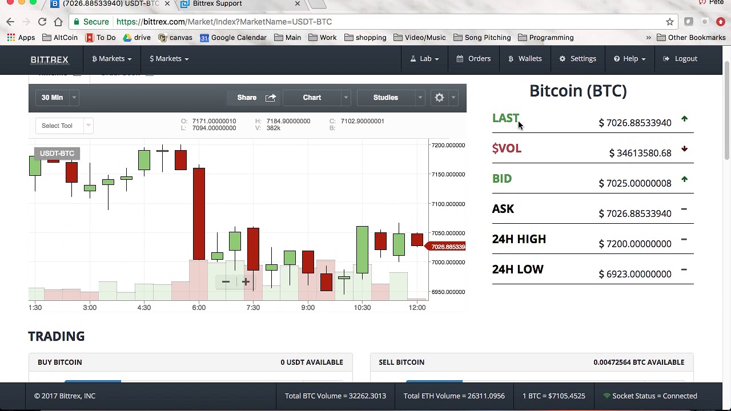This screenshot has height=411, width=731.
Task: Expand the interval dropdown arrow
Action: tap(74, 98)
